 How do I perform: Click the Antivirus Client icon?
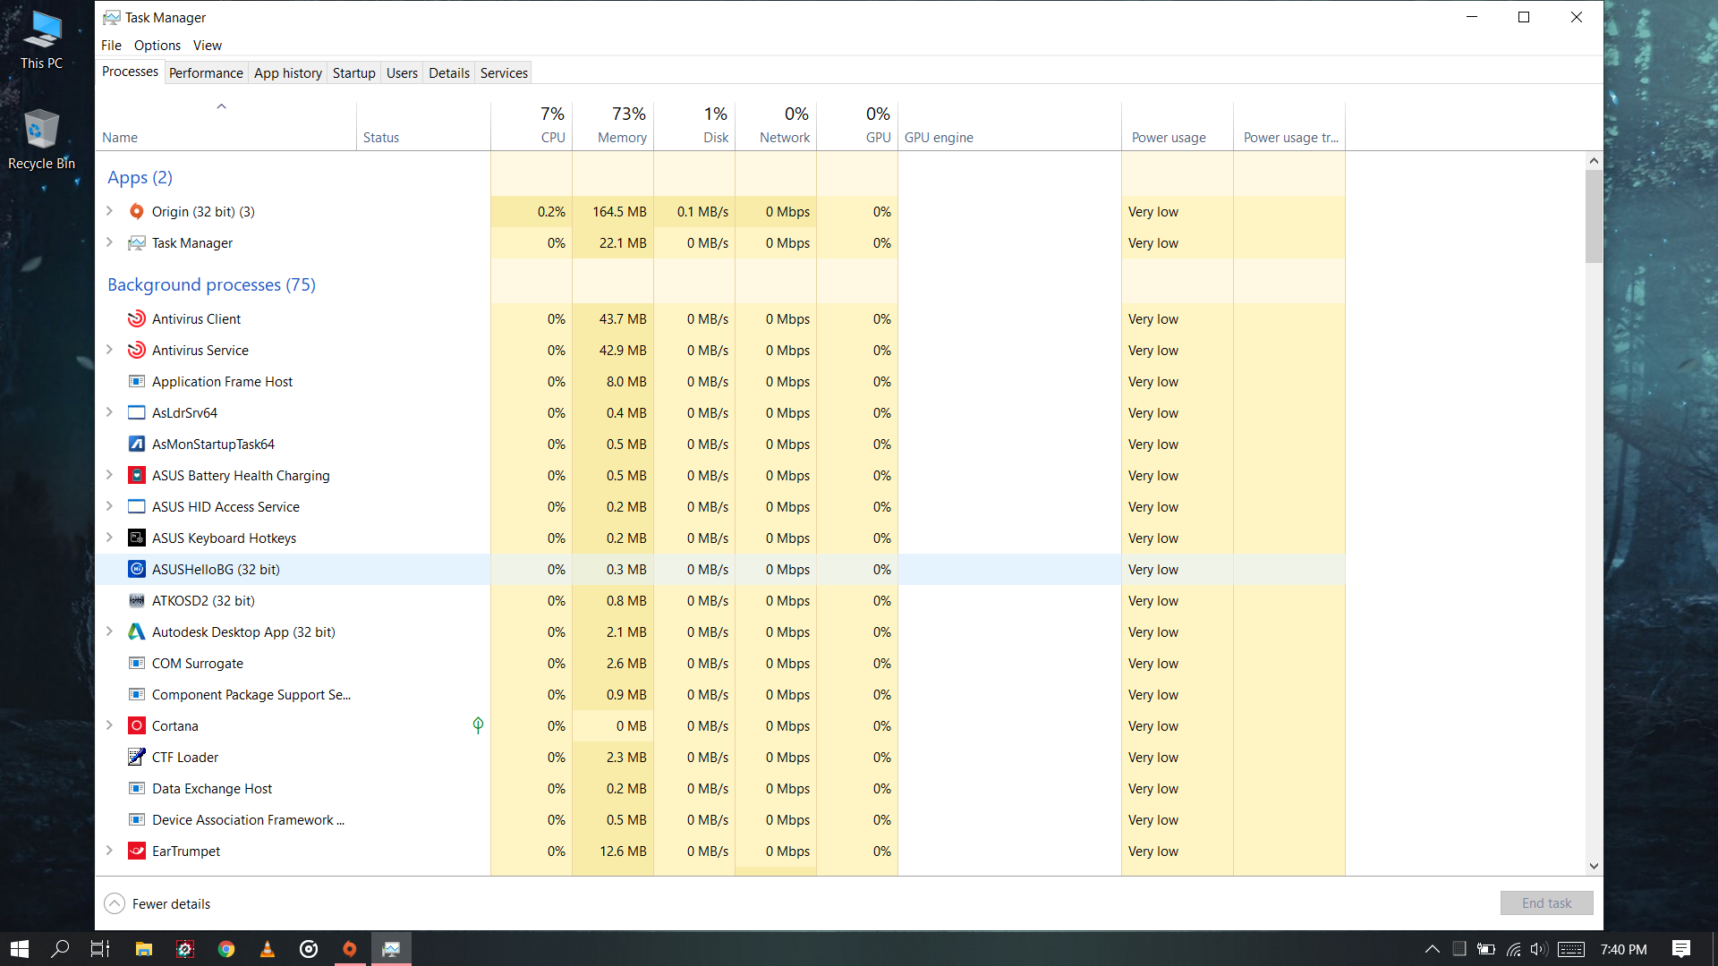pos(136,319)
